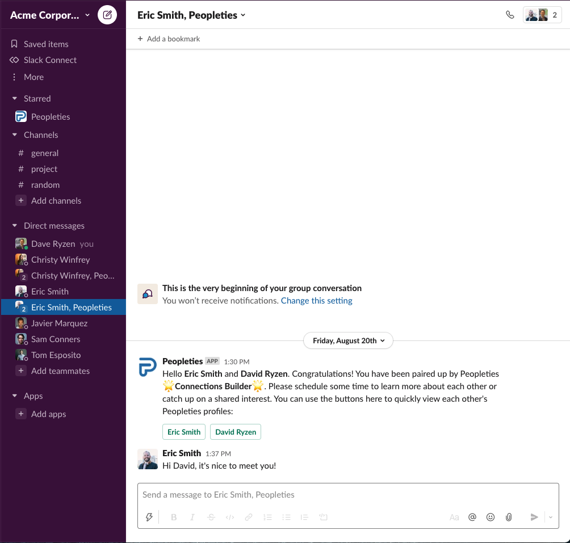Image resolution: width=570 pixels, height=543 pixels.
Task: Mention someone with the @ icon
Action: (x=472, y=517)
